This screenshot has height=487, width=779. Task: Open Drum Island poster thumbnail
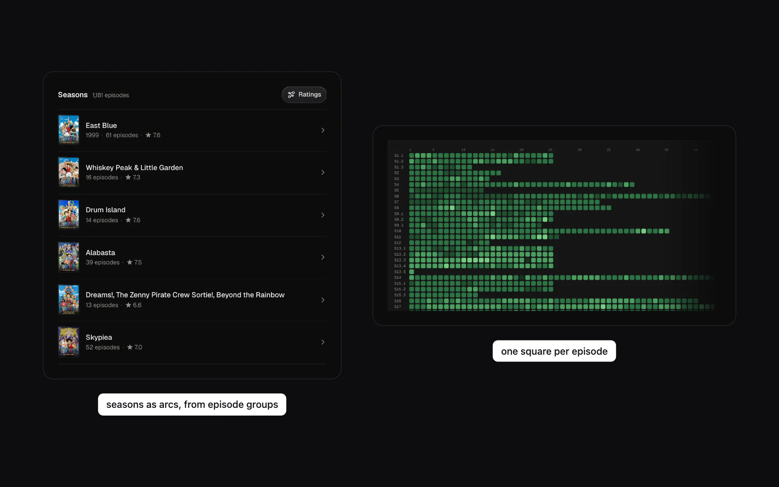(69, 215)
